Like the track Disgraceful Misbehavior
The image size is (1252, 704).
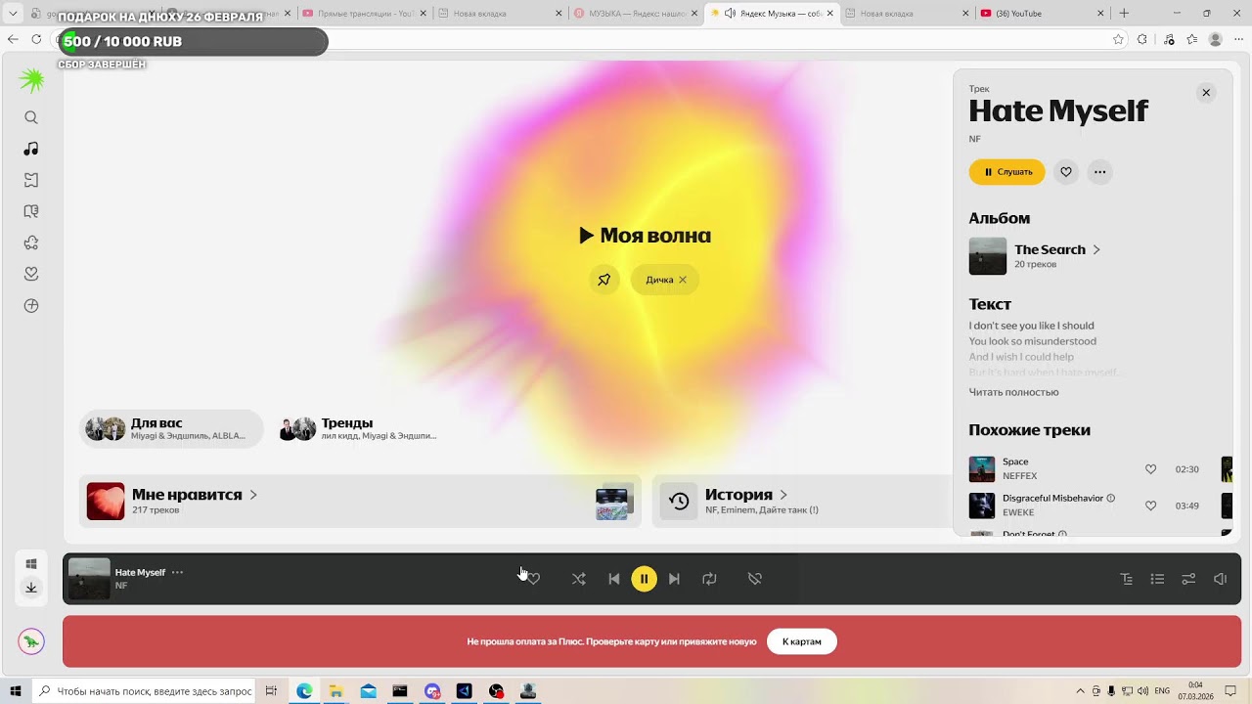[x=1151, y=506]
